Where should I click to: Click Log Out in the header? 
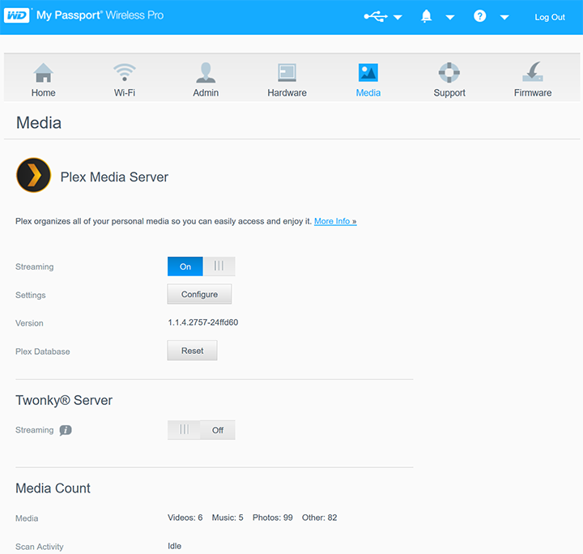tap(550, 17)
